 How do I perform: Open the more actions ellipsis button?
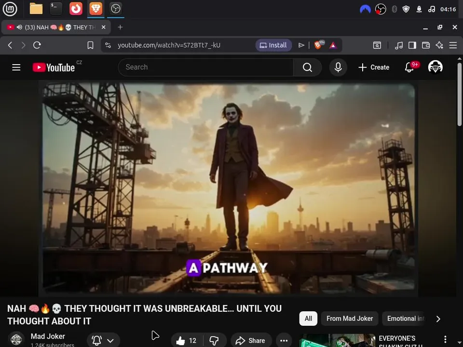click(x=284, y=341)
